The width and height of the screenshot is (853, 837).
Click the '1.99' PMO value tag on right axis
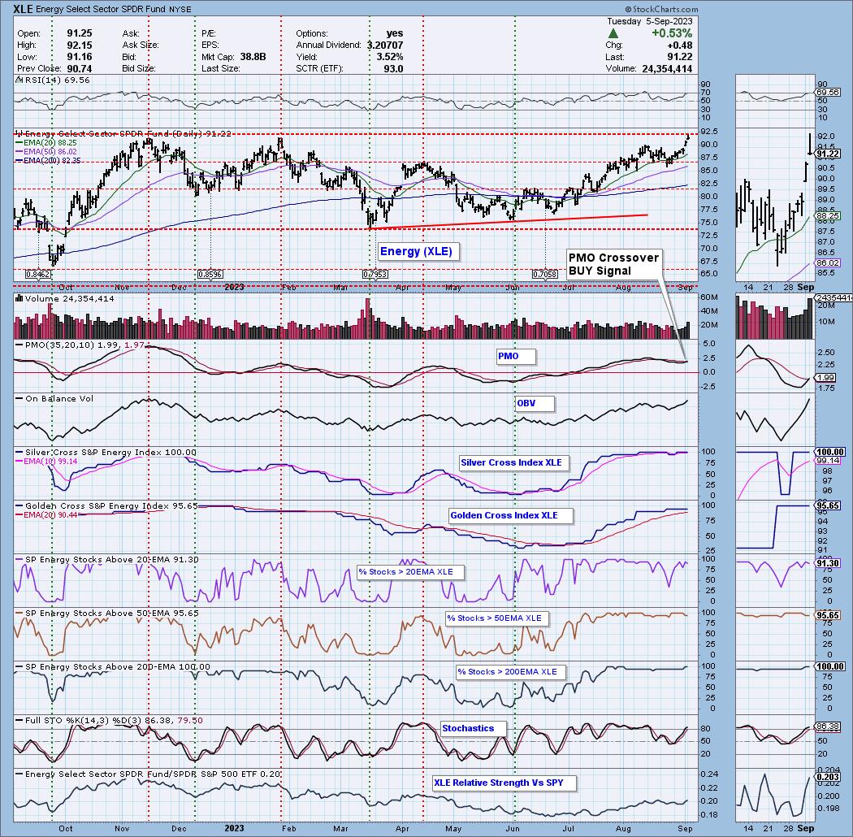tap(827, 378)
